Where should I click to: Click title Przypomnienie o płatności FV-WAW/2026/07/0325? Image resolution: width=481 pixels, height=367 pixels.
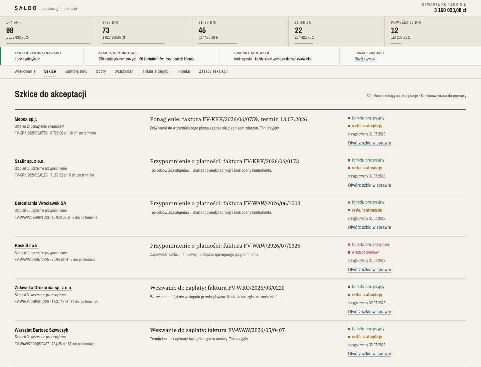[225, 246]
